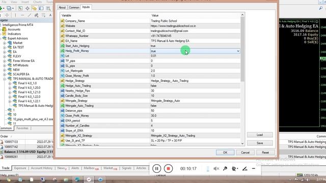
Task: Select the trendline drawing tool
Action: (x=30, y=15)
